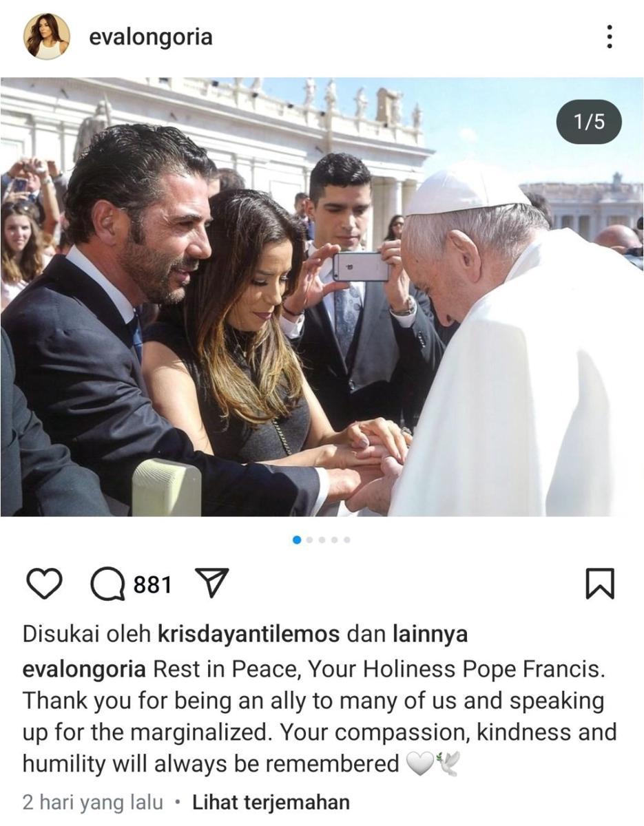
Task: Tap the post photo with Pope Francis
Action: 322,297
